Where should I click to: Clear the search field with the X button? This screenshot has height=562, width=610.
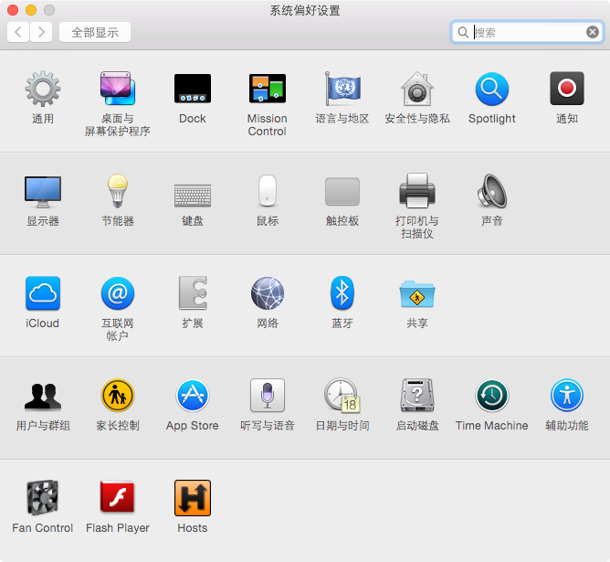[x=593, y=32]
